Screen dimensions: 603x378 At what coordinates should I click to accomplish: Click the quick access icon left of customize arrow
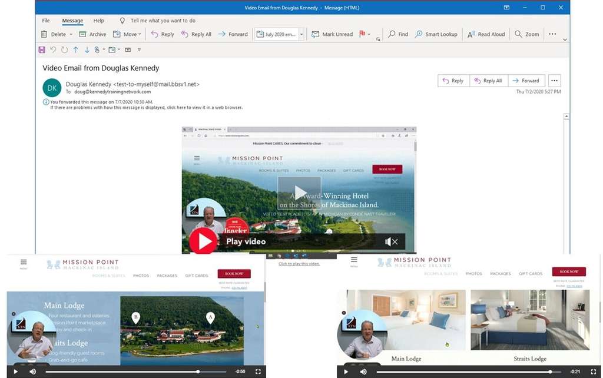pos(128,49)
